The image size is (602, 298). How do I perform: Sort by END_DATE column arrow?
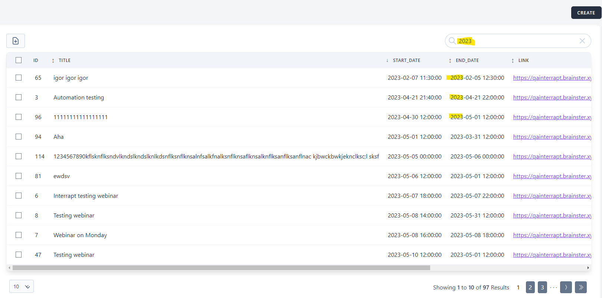[x=450, y=60]
